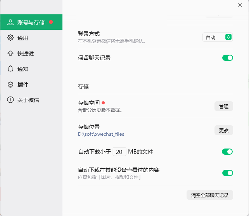Click the 内容包括「图片、视频和文件」 description
Image resolution: width=249 pixels, height=216 pixels.
[110, 177]
